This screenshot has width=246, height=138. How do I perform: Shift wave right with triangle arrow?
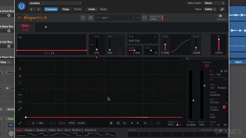tap(138, 123)
